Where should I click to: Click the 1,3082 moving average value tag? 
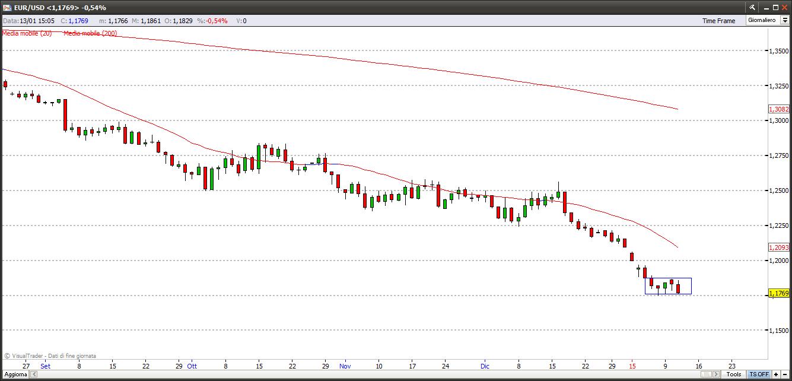(x=778, y=109)
